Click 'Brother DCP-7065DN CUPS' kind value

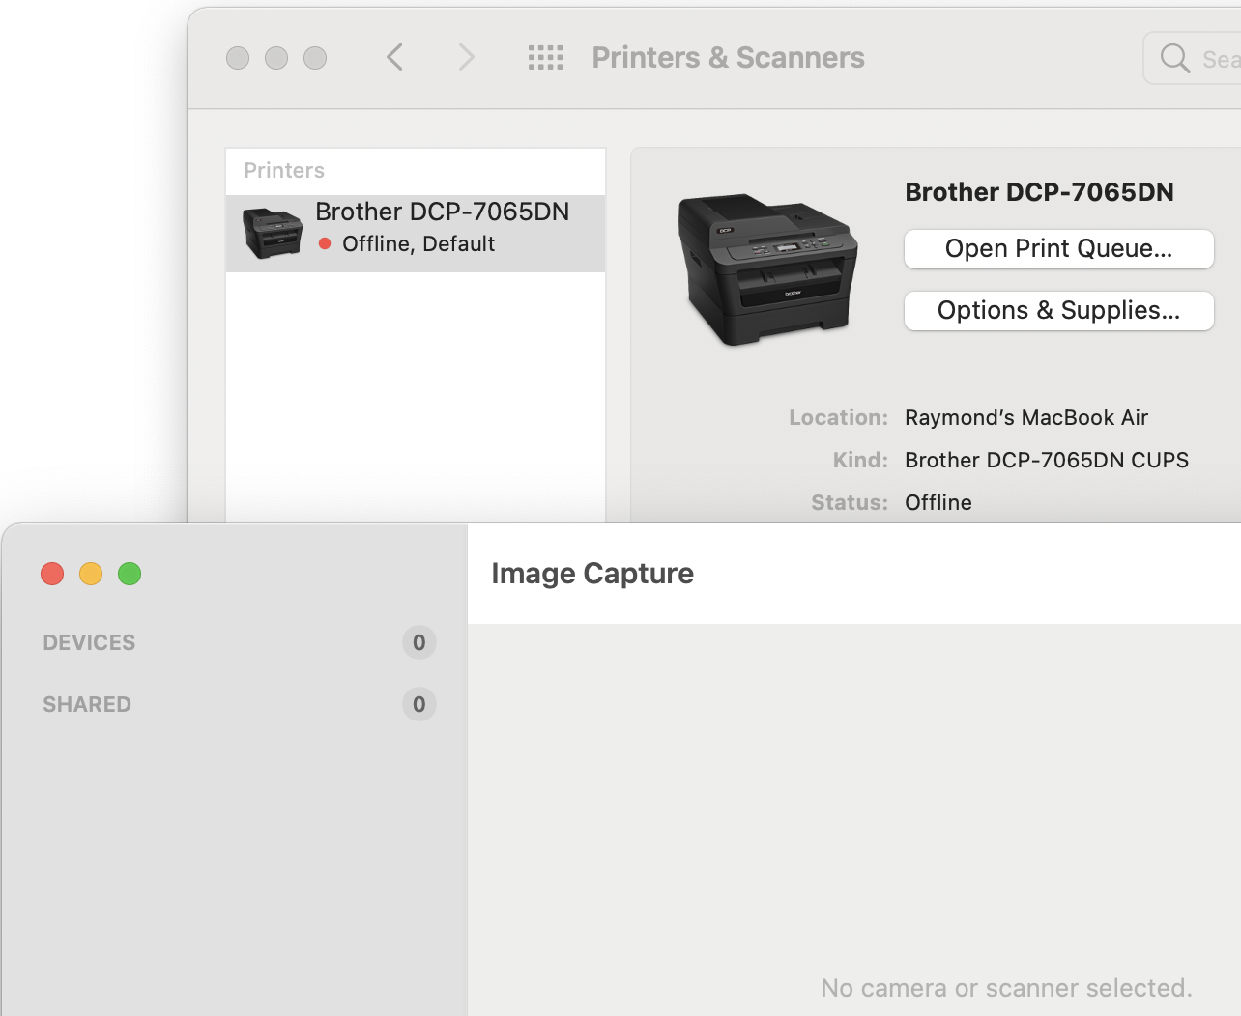tap(1047, 461)
